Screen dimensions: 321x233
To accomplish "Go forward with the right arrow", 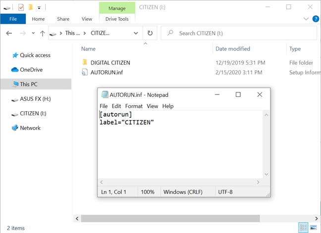I will tap(23, 33).
